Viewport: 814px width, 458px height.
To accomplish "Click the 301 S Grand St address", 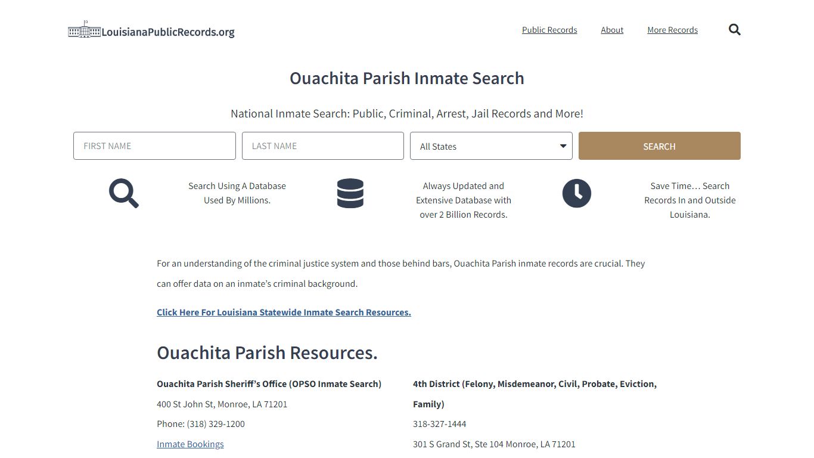I will click(x=494, y=444).
